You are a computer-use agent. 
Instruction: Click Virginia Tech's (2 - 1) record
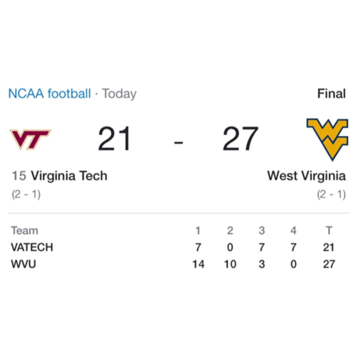[26, 195]
